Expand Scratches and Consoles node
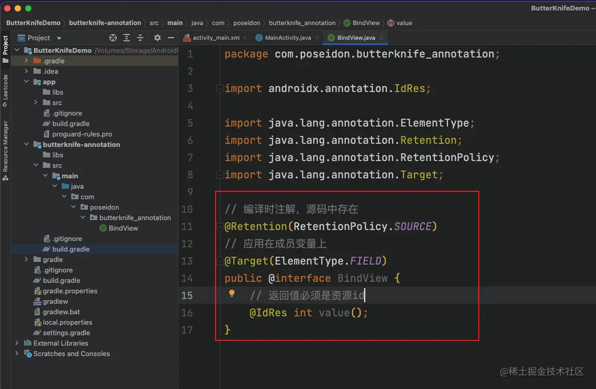 pos(17,353)
